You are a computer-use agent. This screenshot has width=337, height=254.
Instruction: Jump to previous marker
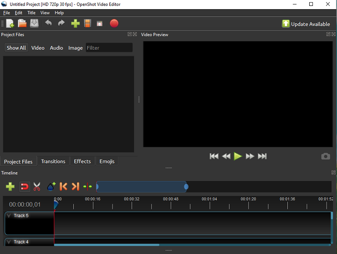tap(63, 187)
